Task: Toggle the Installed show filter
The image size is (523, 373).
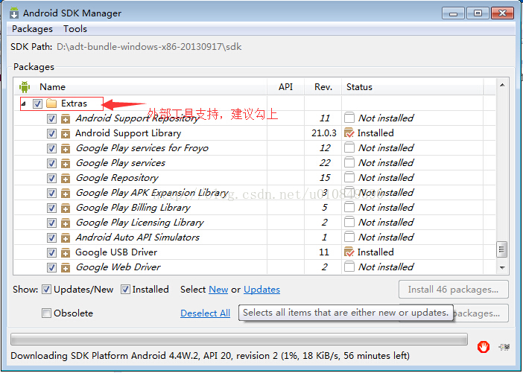Action: tap(125, 290)
